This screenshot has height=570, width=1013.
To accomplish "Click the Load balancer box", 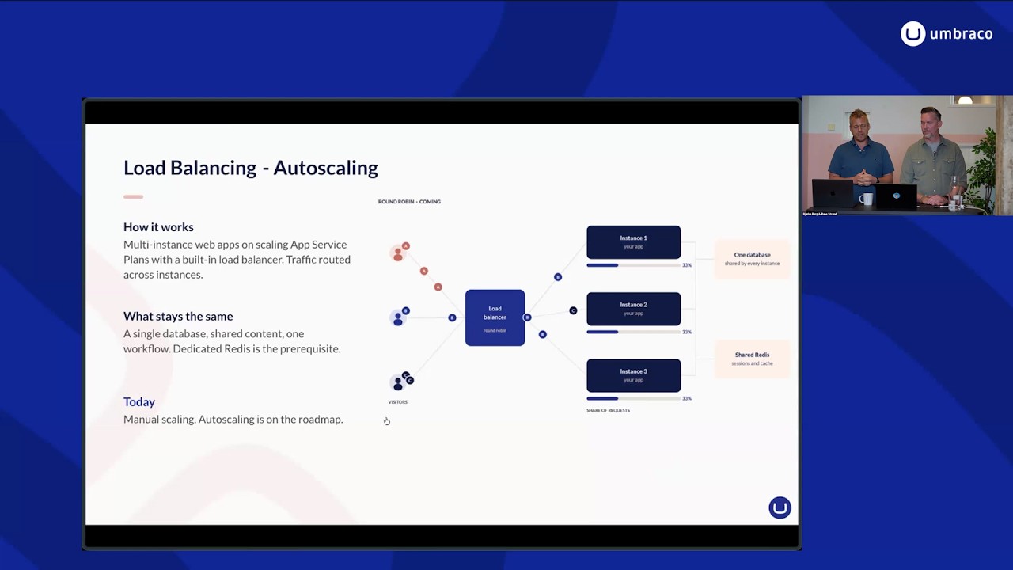I will point(495,317).
